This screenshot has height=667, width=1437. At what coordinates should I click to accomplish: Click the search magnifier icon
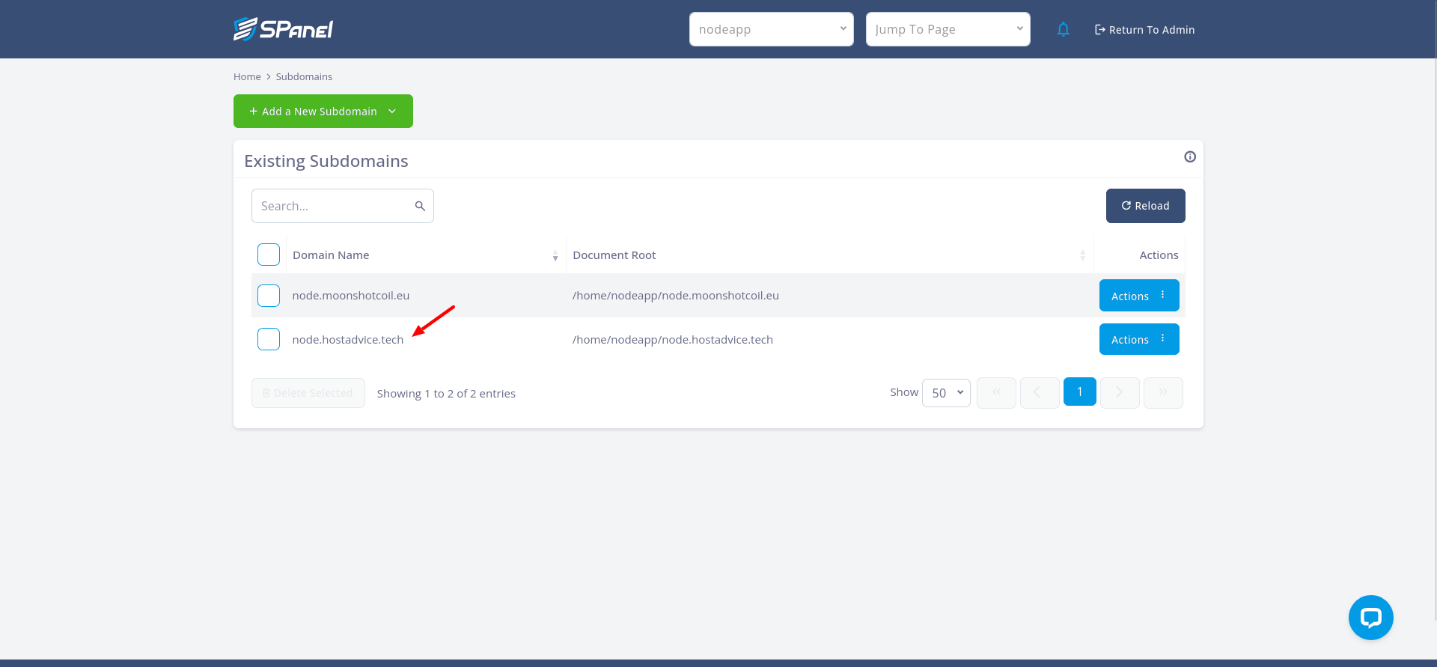[x=420, y=206]
